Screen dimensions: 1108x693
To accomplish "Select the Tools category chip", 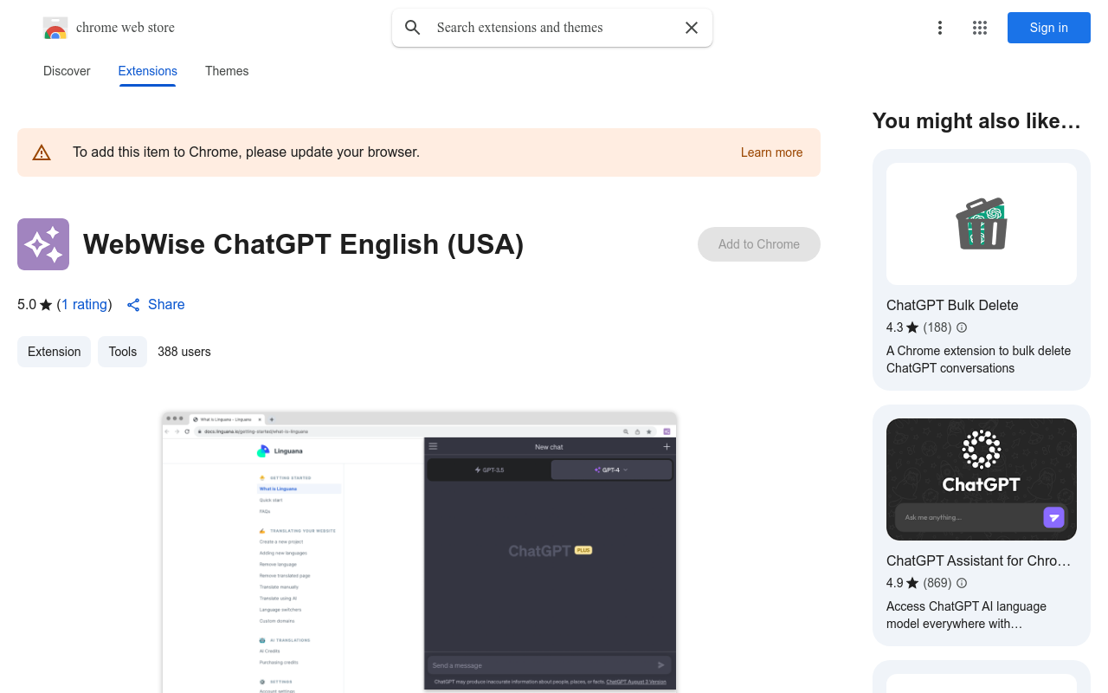I will [x=122, y=352].
